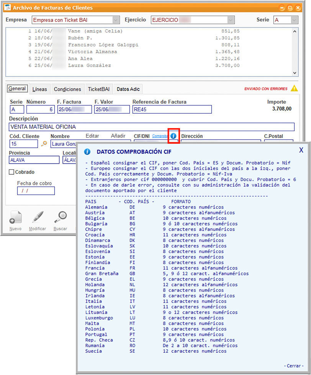Click info icon in DATOS COMPROBACIÓN header
Viewport: 311px width, 375px height.
87,152
